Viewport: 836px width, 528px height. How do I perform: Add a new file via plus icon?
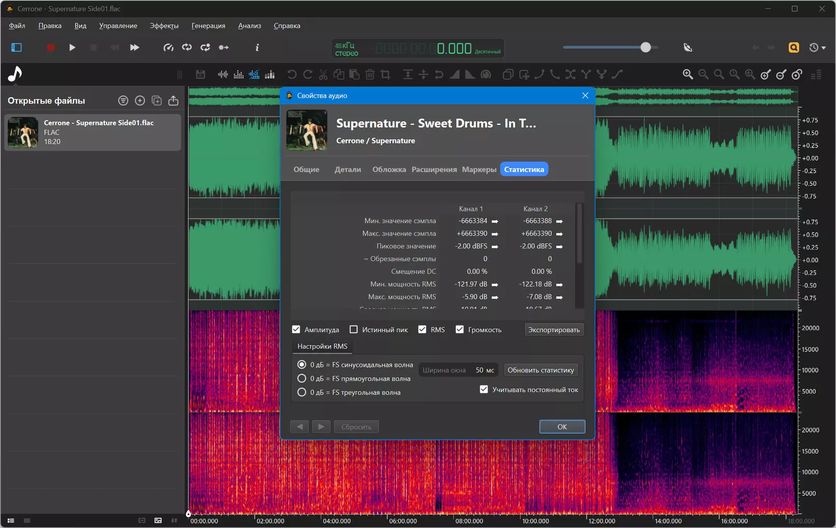[140, 100]
